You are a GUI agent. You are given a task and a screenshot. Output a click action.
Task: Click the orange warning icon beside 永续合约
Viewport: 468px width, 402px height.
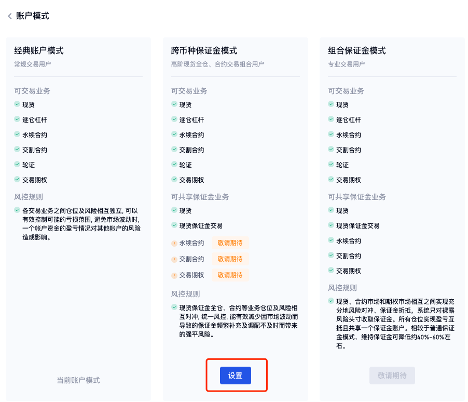[x=174, y=243]
